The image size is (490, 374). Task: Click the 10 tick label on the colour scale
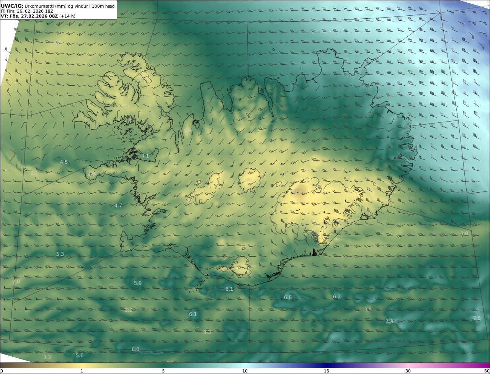coord(245,371)
